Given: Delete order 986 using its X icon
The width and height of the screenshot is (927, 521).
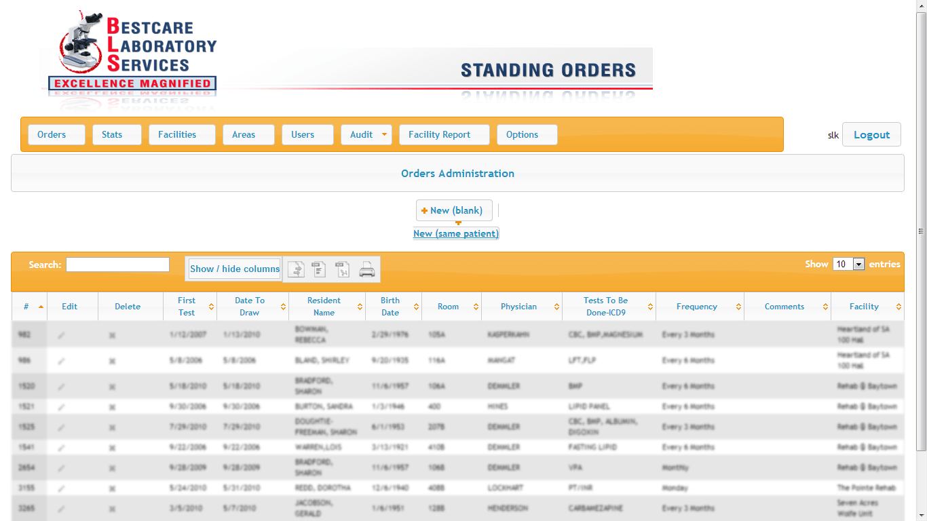Looking at the screenshot, I should point(112,361).
